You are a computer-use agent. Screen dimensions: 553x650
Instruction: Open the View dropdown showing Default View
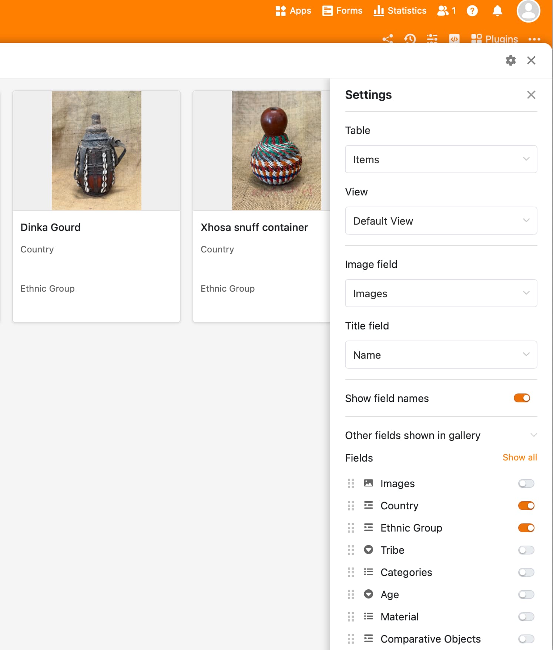(440, 221)
